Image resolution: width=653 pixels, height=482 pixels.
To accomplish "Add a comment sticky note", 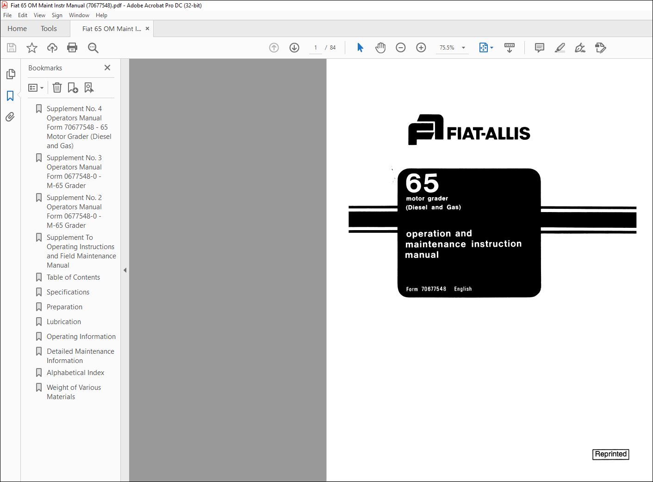I will [x=540, y=48].
